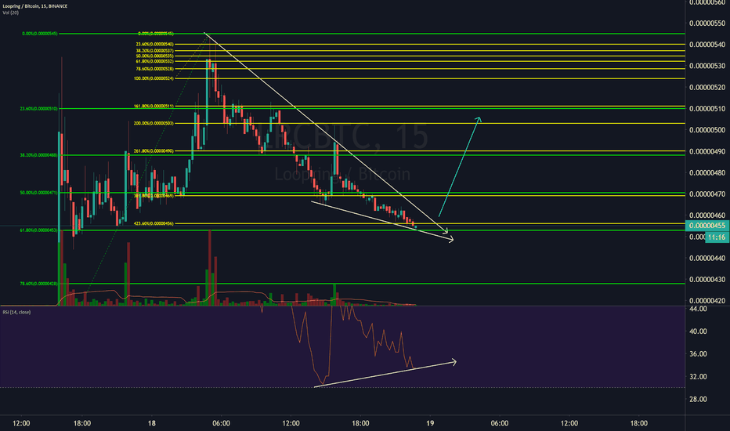Screen dimensions: 730x431
Task: Select the Vol (20) indicator label
Action: click(11, 13)
